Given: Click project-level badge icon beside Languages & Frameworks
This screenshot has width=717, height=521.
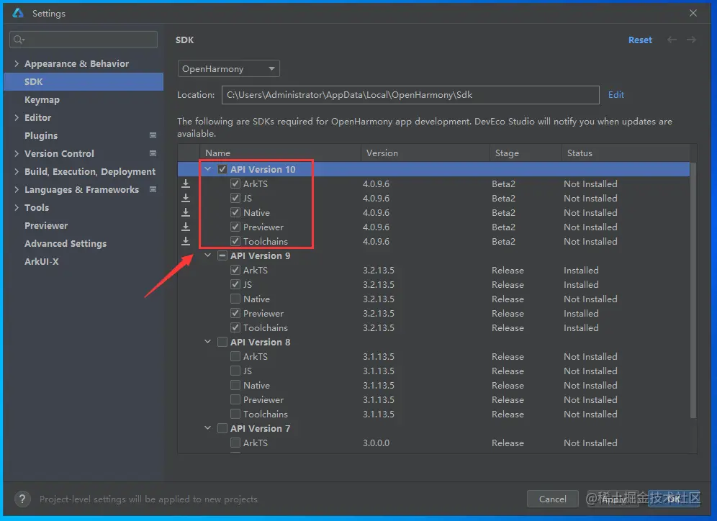Looking at the screenshot, I should pos(153,189).
